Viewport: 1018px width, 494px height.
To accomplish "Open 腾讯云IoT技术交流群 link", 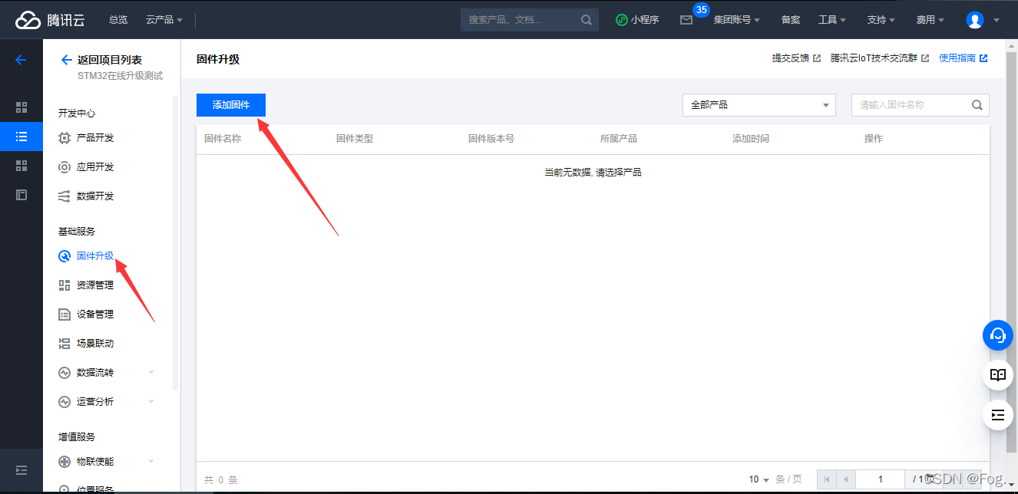I will coord(880,58).
